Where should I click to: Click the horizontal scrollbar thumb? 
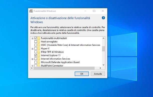click(64, 68)
